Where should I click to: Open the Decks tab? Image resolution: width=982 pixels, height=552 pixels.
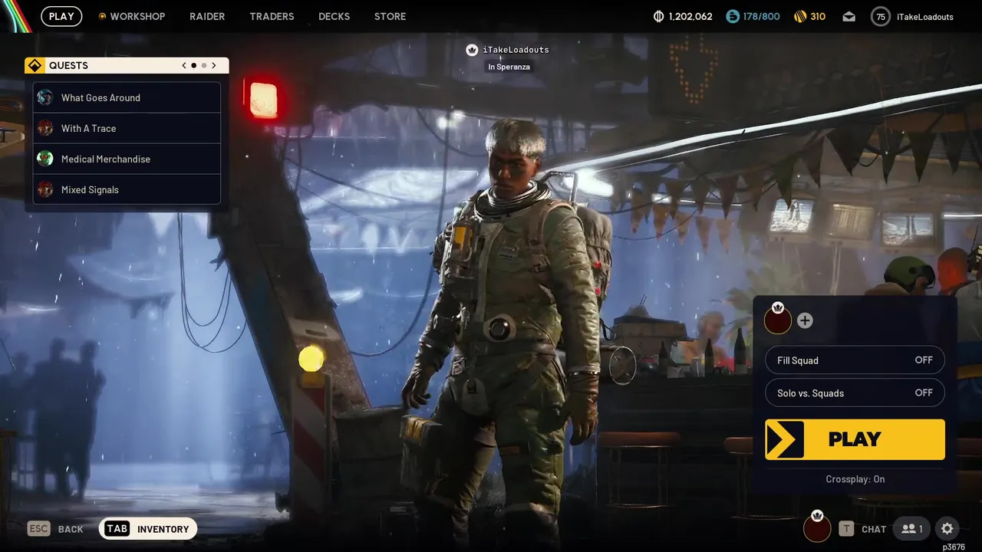[334, 16]
